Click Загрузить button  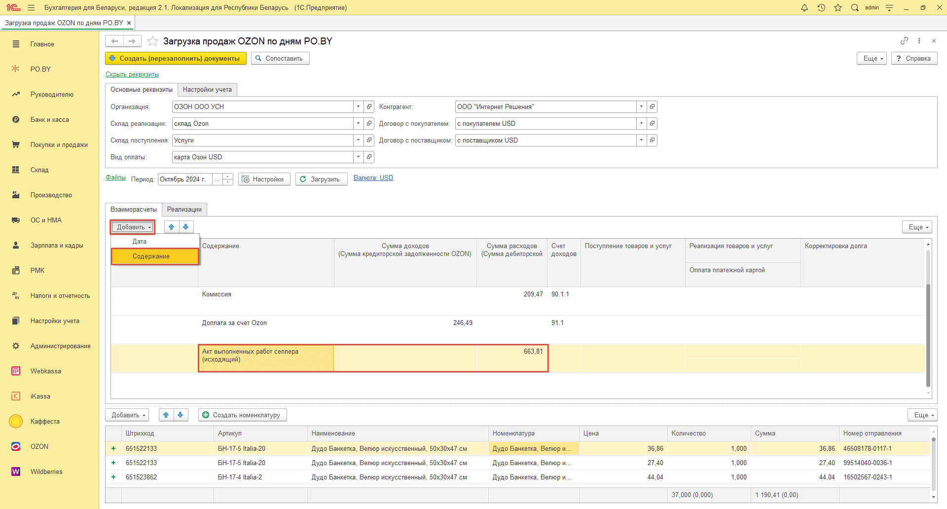[322, 179]
